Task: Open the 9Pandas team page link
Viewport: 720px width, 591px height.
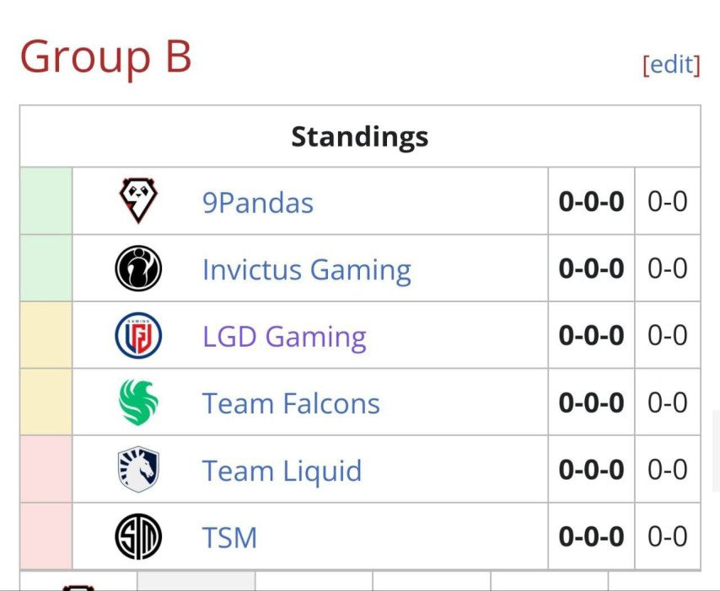Action: click(258, 203)
